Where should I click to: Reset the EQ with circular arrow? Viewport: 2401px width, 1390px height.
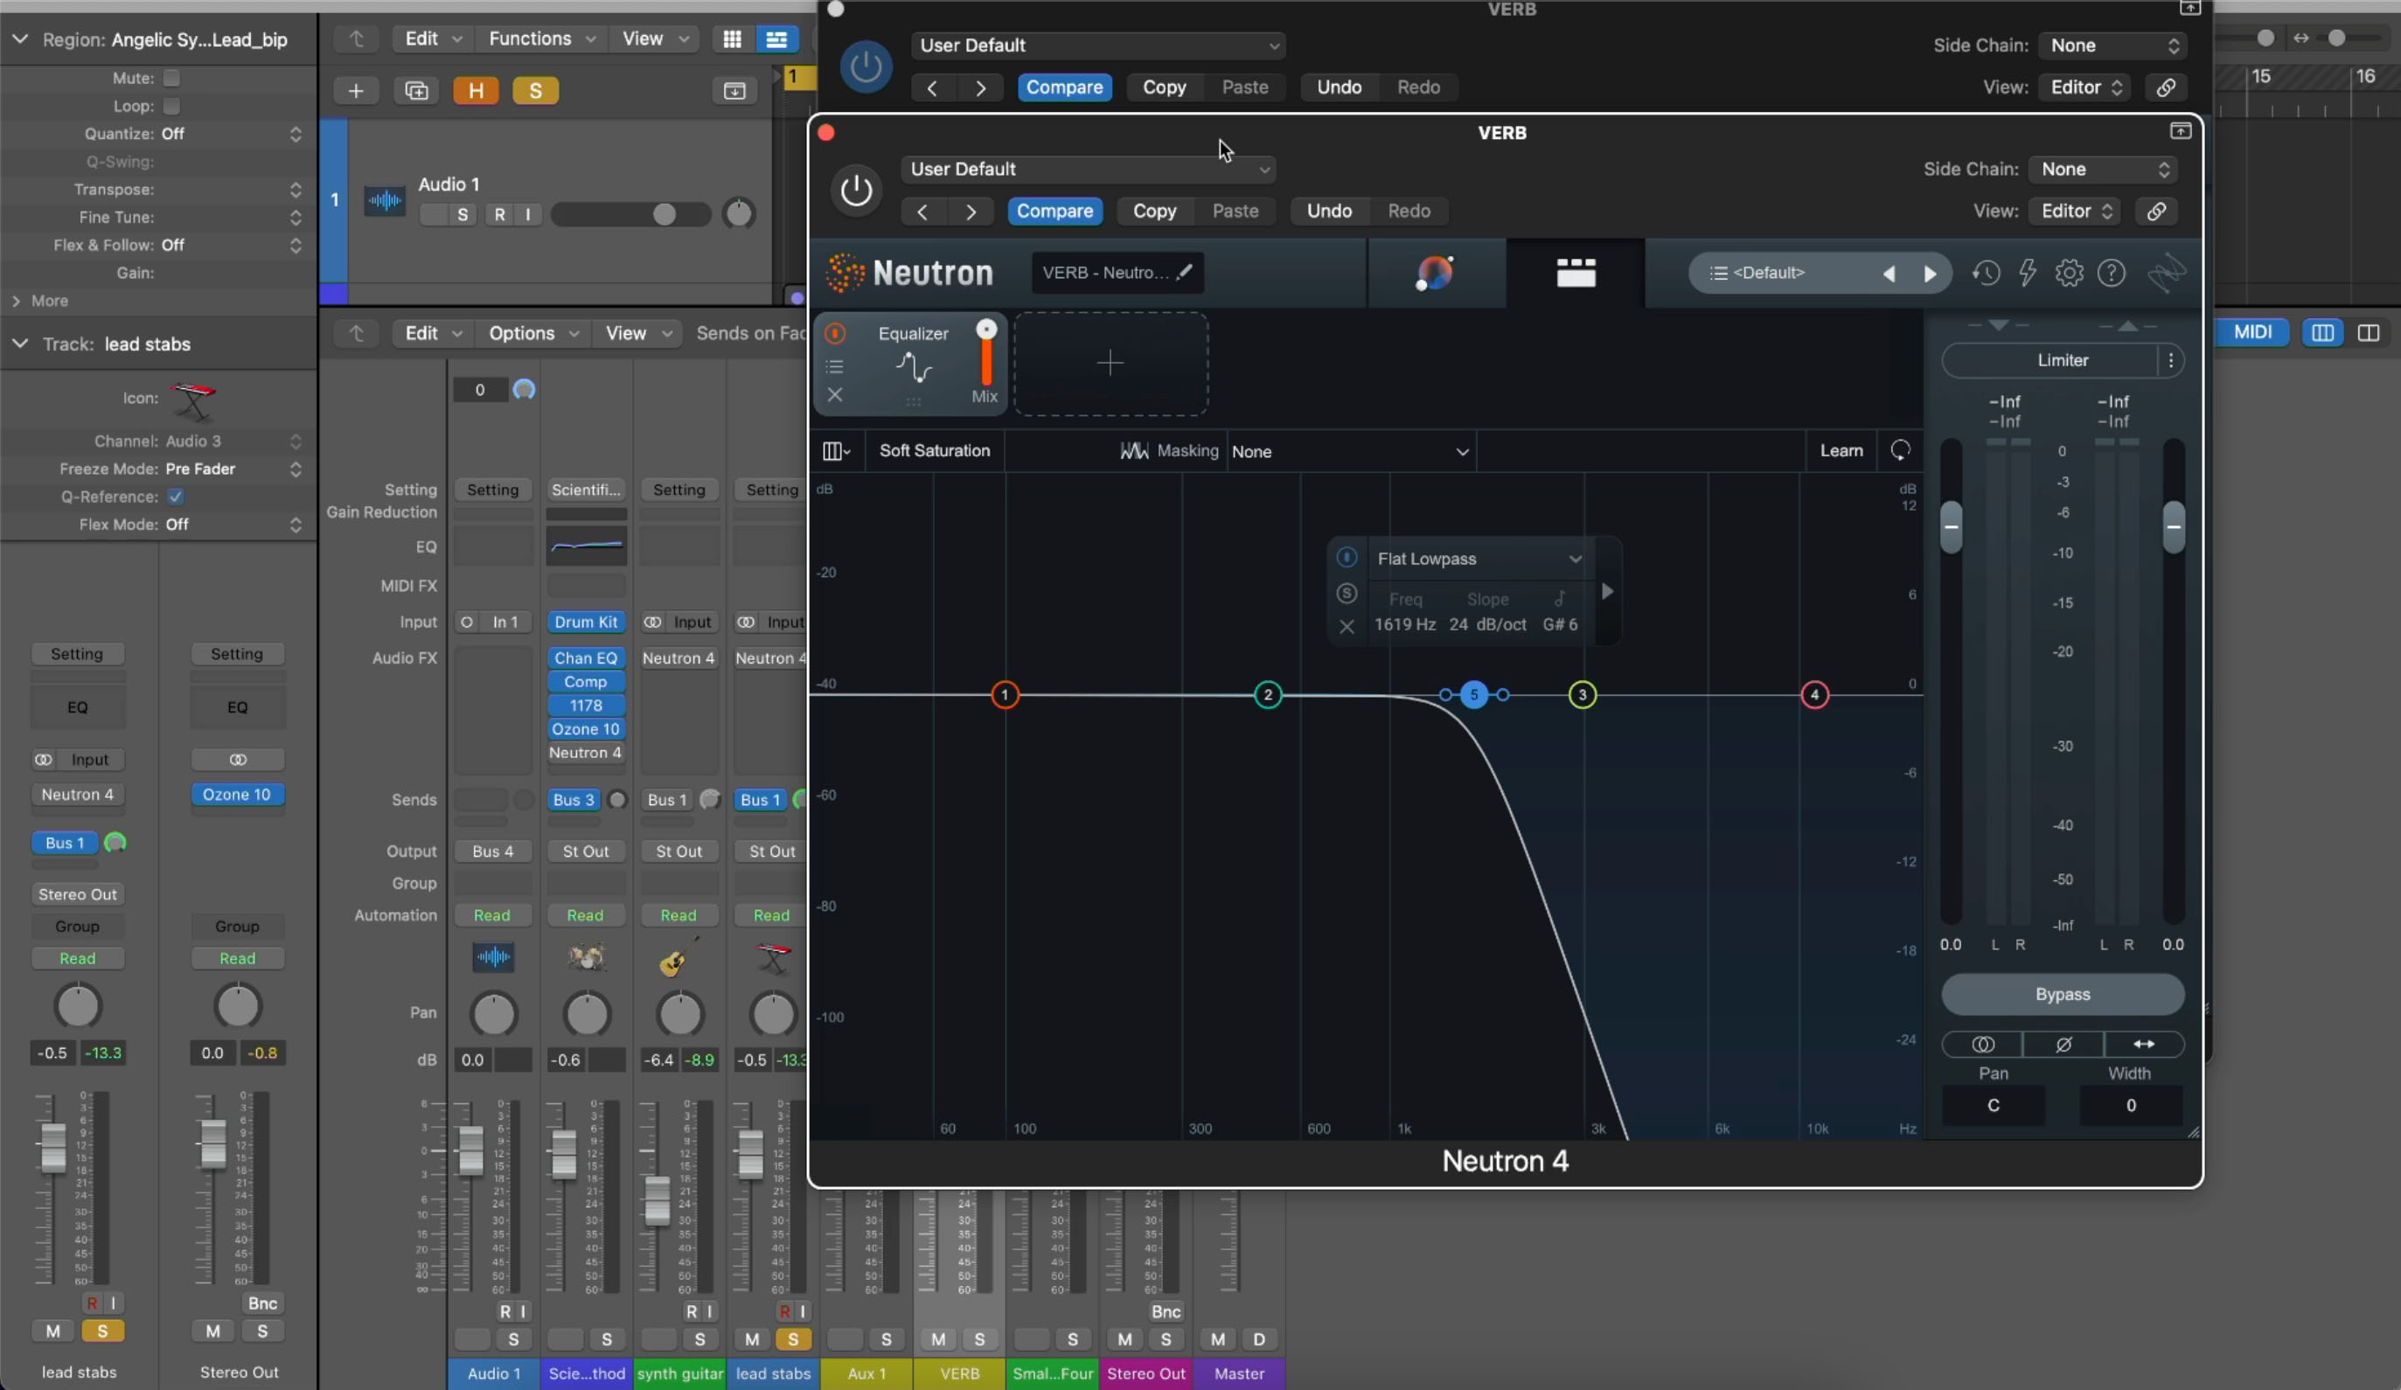coord(1900,450)
